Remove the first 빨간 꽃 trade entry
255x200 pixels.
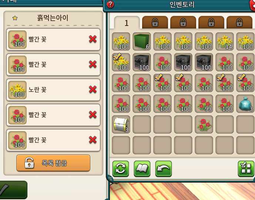click(93, 39)
